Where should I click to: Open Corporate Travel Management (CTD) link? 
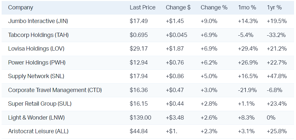[x=55, y=90]
